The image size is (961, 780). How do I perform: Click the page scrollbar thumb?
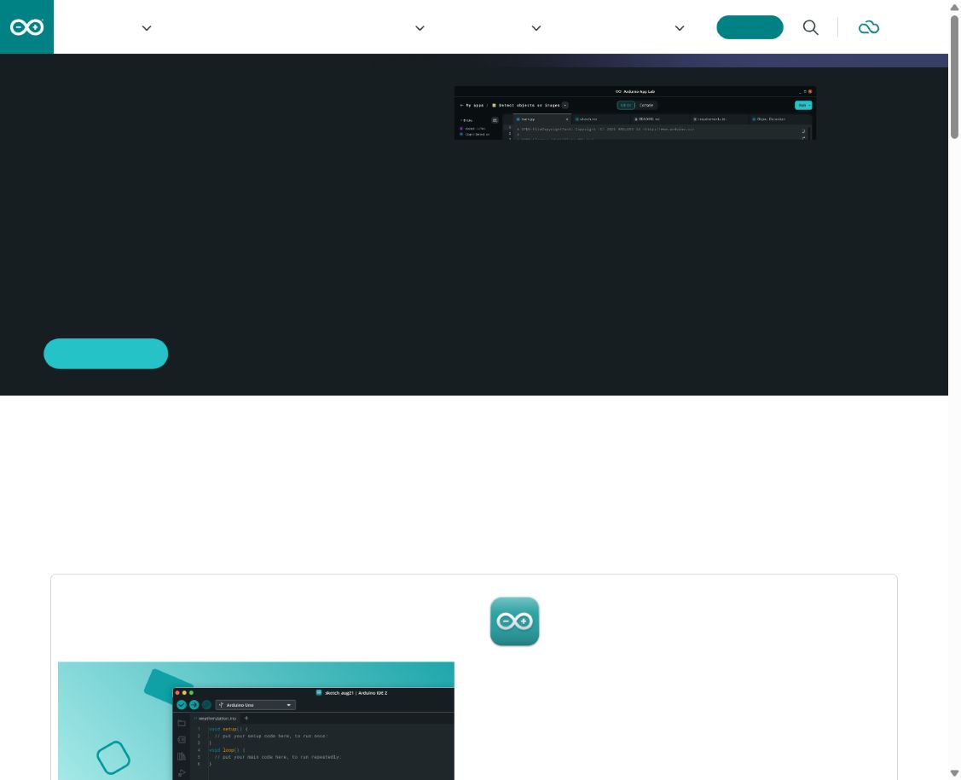954,78
